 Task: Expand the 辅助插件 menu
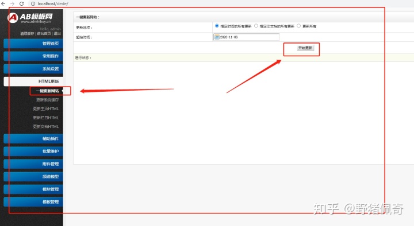pos(33,139)
